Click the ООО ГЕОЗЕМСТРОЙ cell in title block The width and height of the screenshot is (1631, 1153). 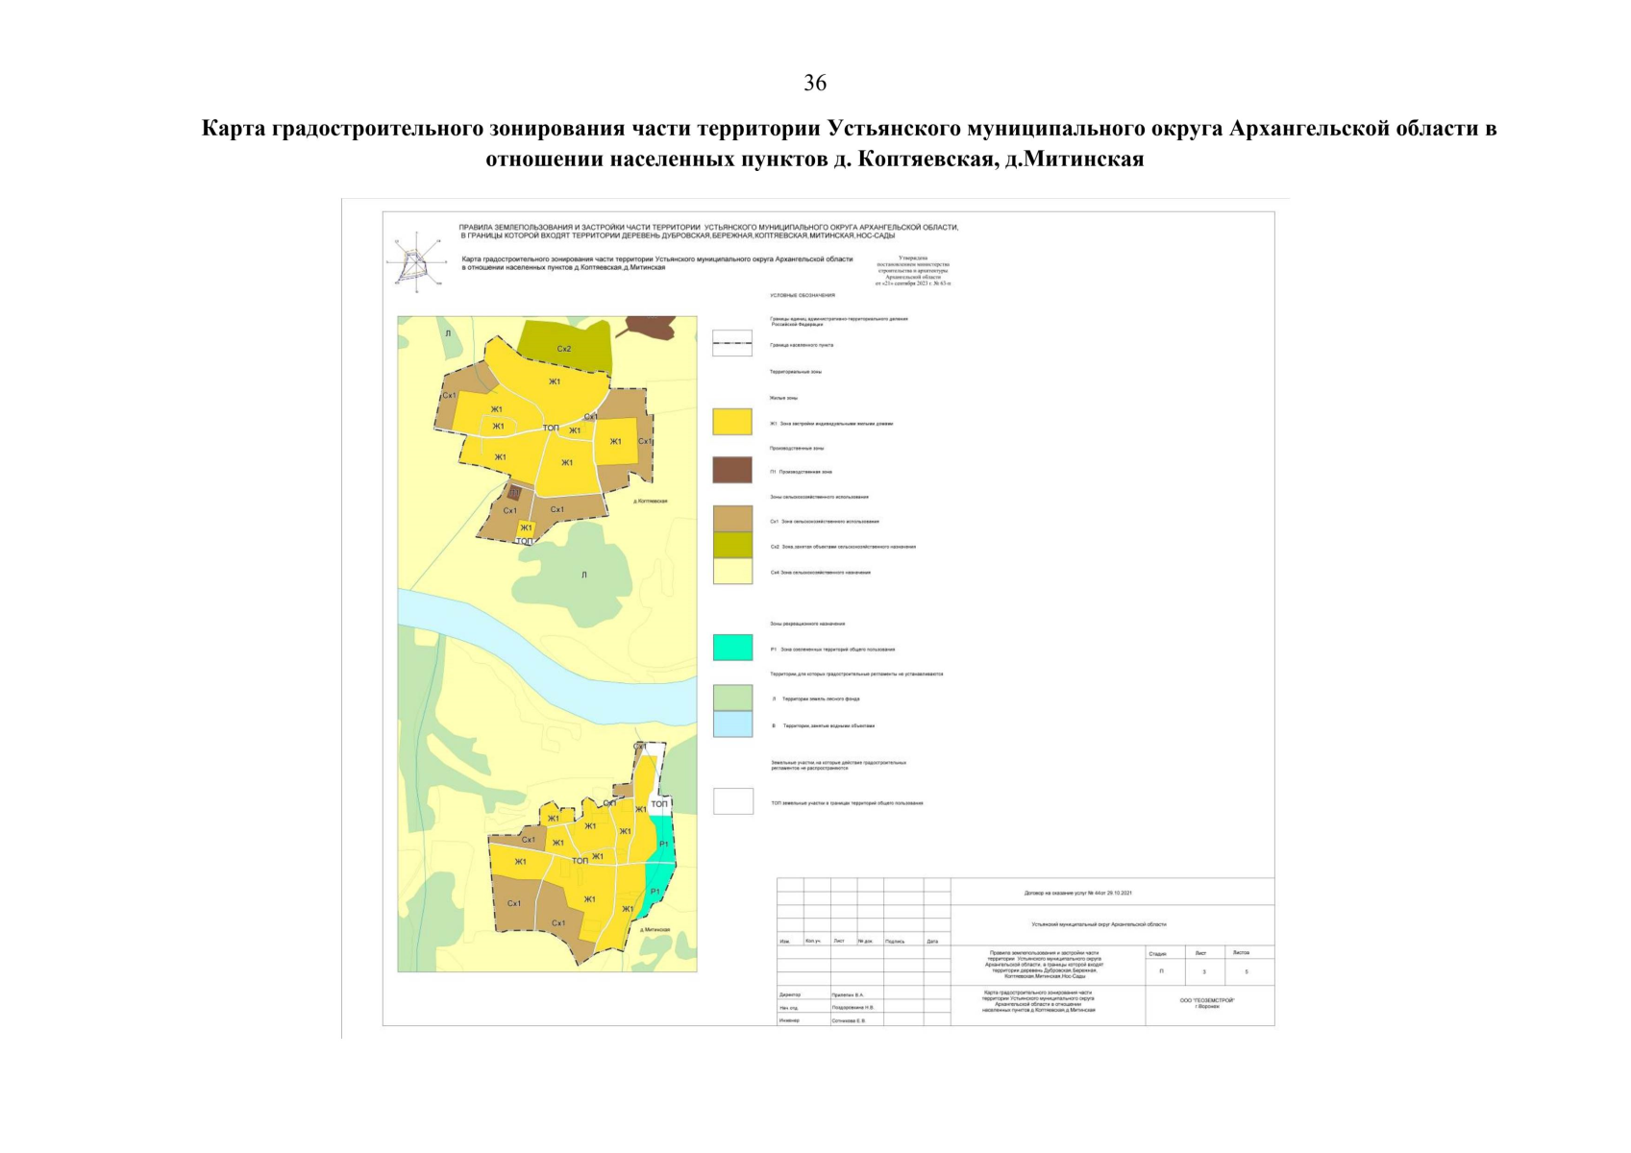pos(1207,1003)
